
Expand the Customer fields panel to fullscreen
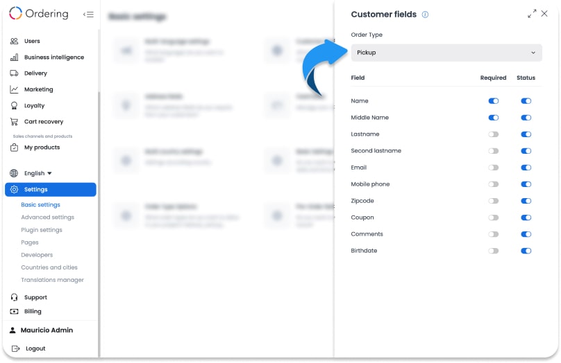tap(532, 14)
